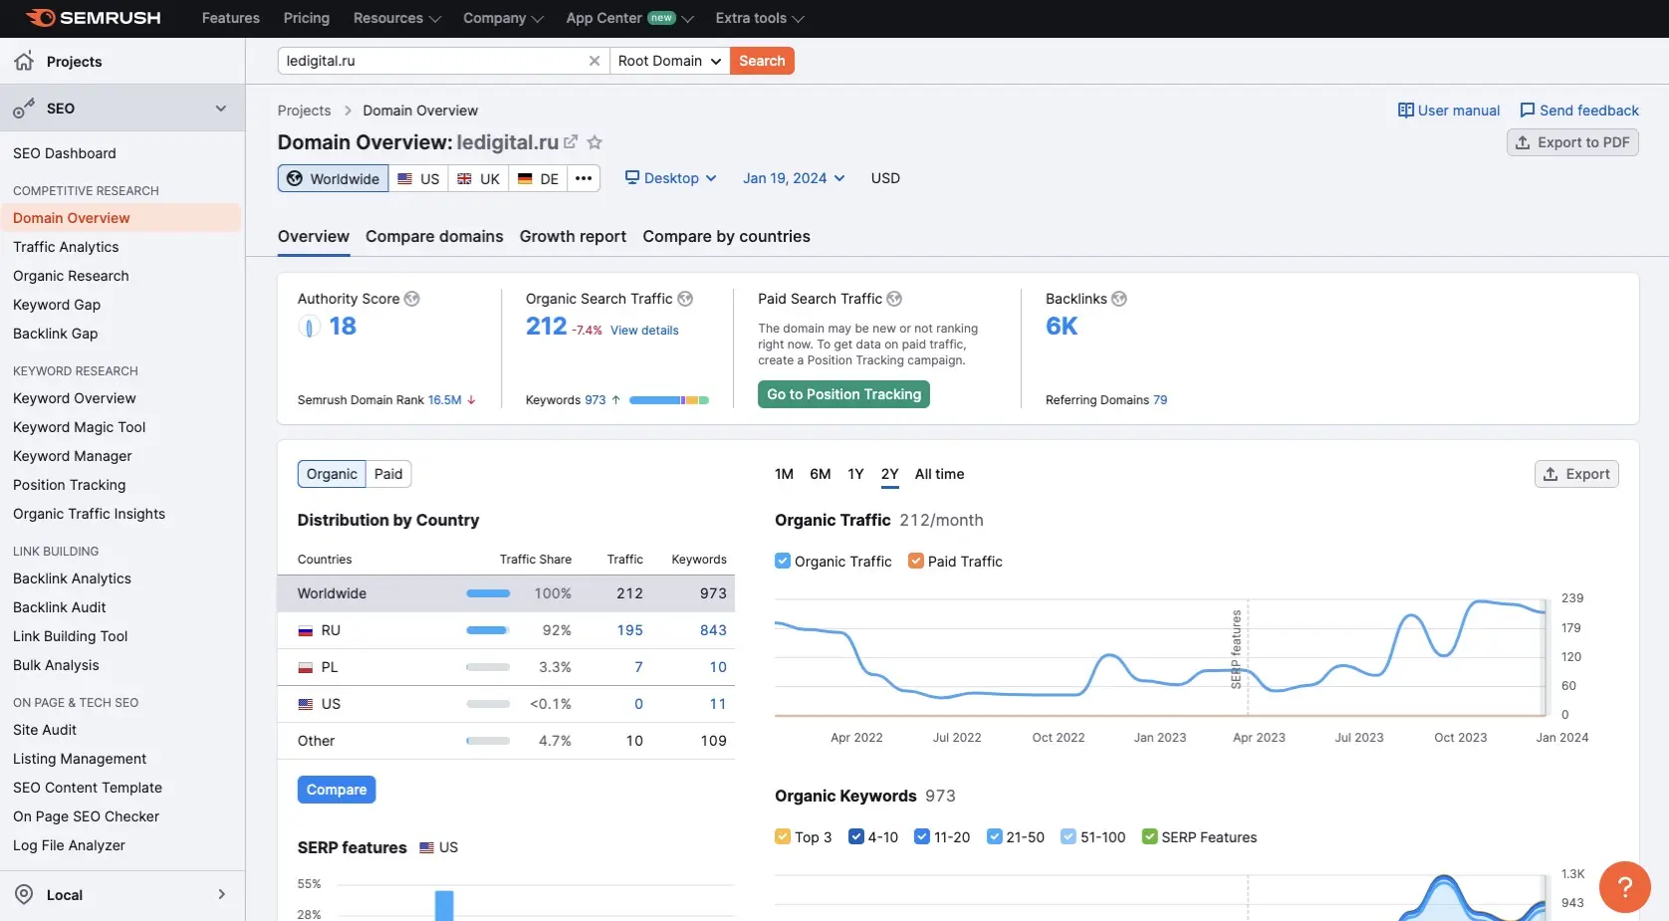
Task: Click the Keywords distribution color bar
Action: click(x=669, y=400)
